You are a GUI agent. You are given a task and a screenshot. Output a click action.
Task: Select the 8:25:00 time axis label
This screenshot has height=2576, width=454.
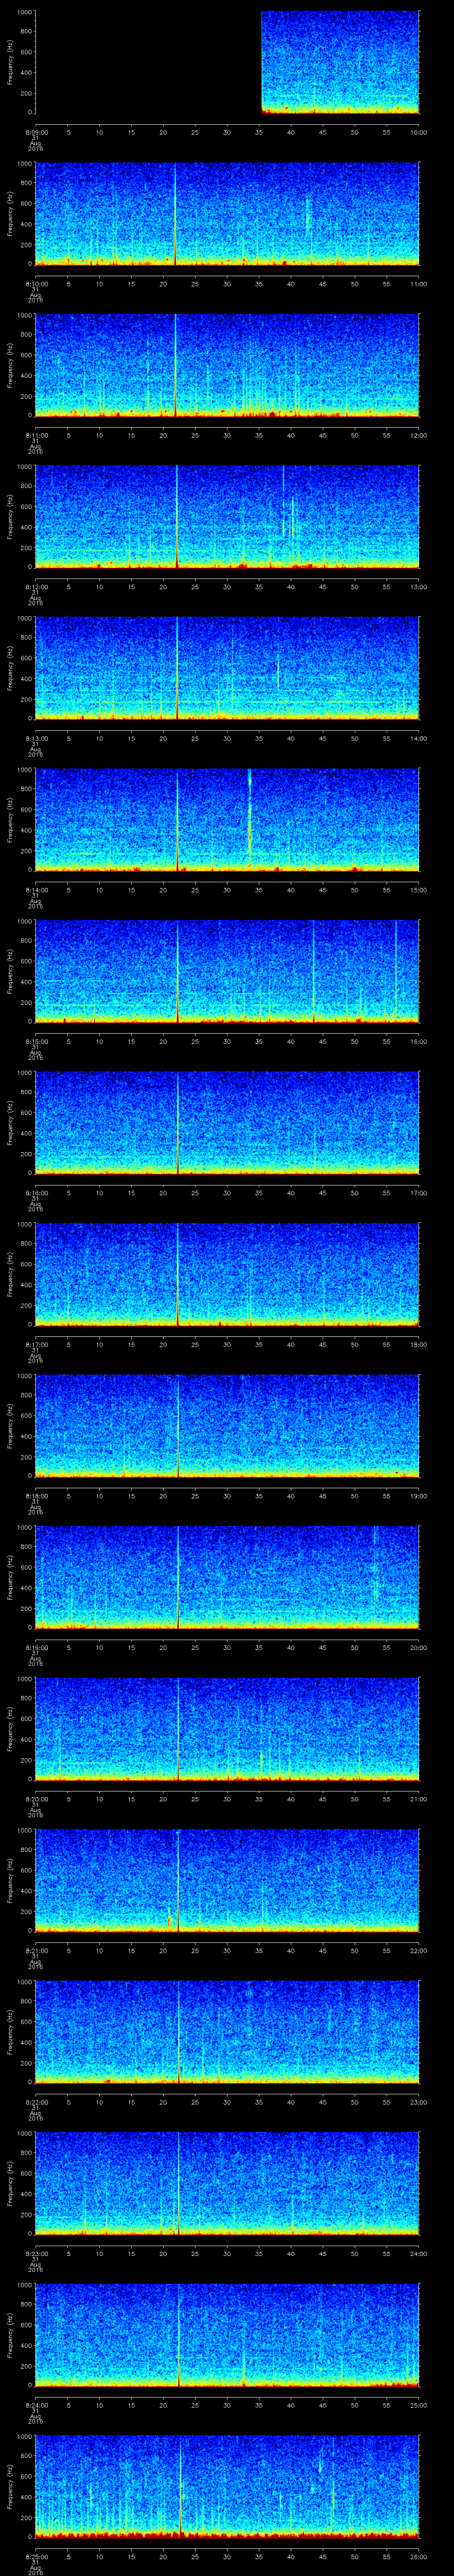(x=36, y=2556)
